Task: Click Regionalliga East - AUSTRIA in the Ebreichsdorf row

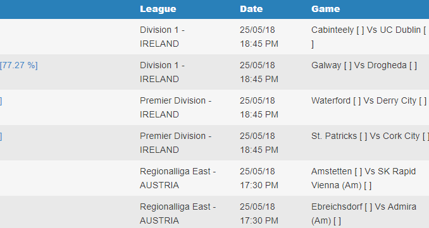Action: coord(178,213)
